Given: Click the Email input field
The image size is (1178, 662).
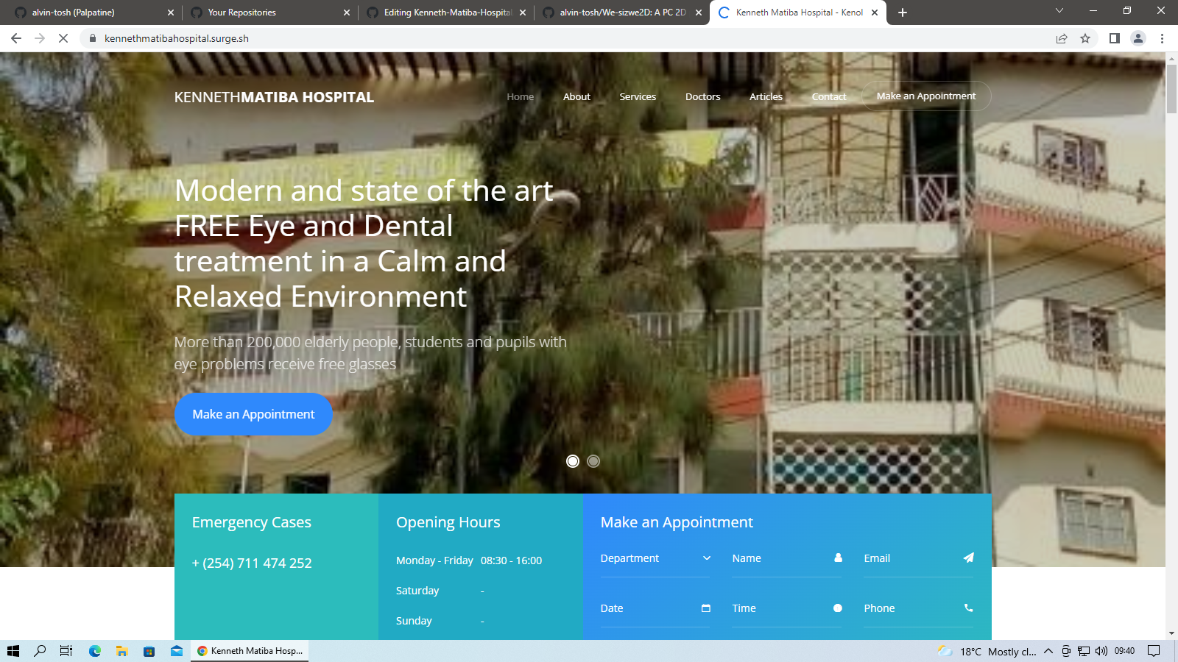Looking at the screenshot, I should point(918,558).
